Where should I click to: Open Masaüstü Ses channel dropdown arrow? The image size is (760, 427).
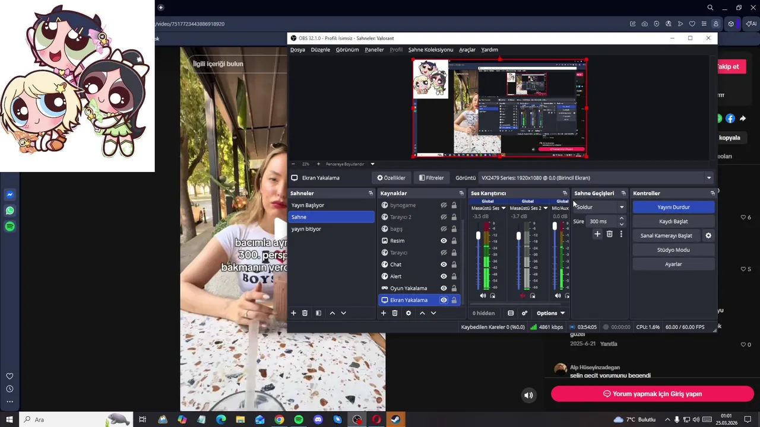pos(503,208)
